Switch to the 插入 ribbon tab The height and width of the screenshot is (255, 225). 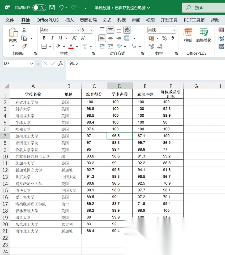(x=70, y=20)
